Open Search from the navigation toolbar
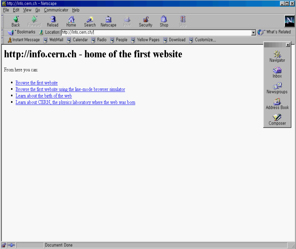 [x=90, y=21]
